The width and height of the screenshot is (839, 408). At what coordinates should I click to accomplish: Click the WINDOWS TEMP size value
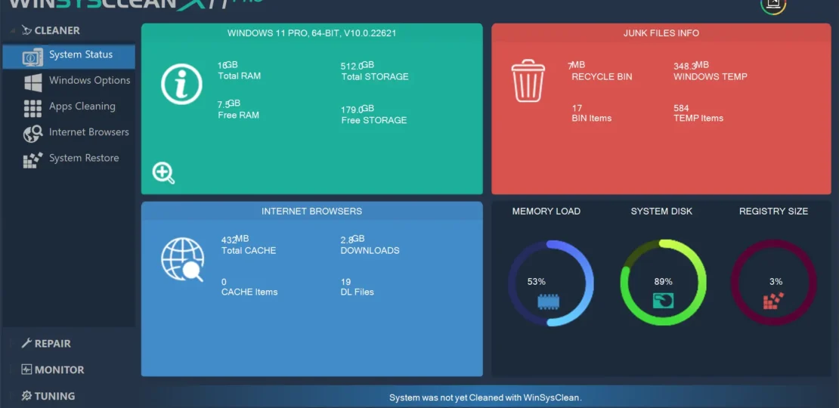[692, 66]
